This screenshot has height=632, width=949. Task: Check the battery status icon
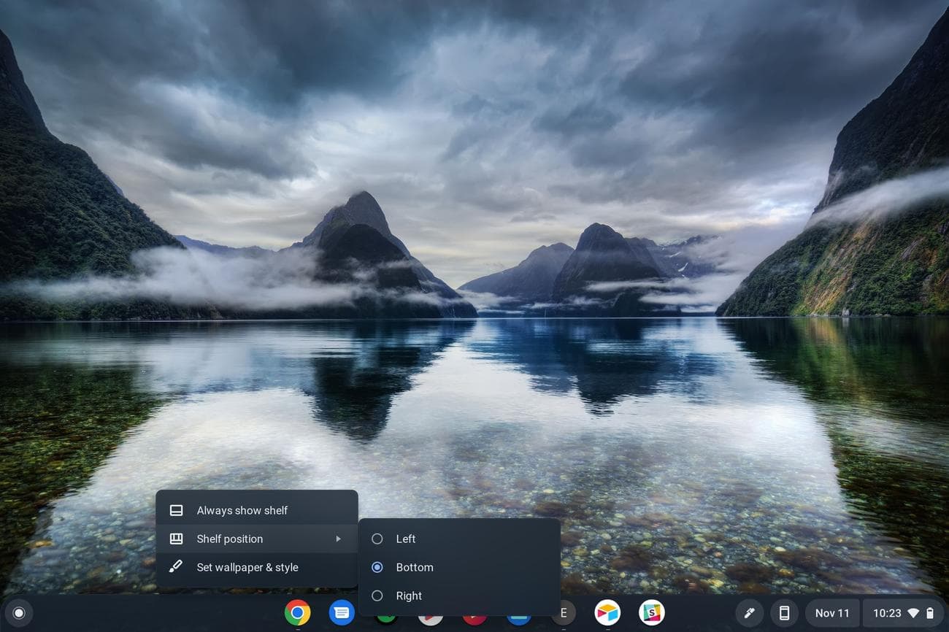pyautogui.click(x=930, y=613)
